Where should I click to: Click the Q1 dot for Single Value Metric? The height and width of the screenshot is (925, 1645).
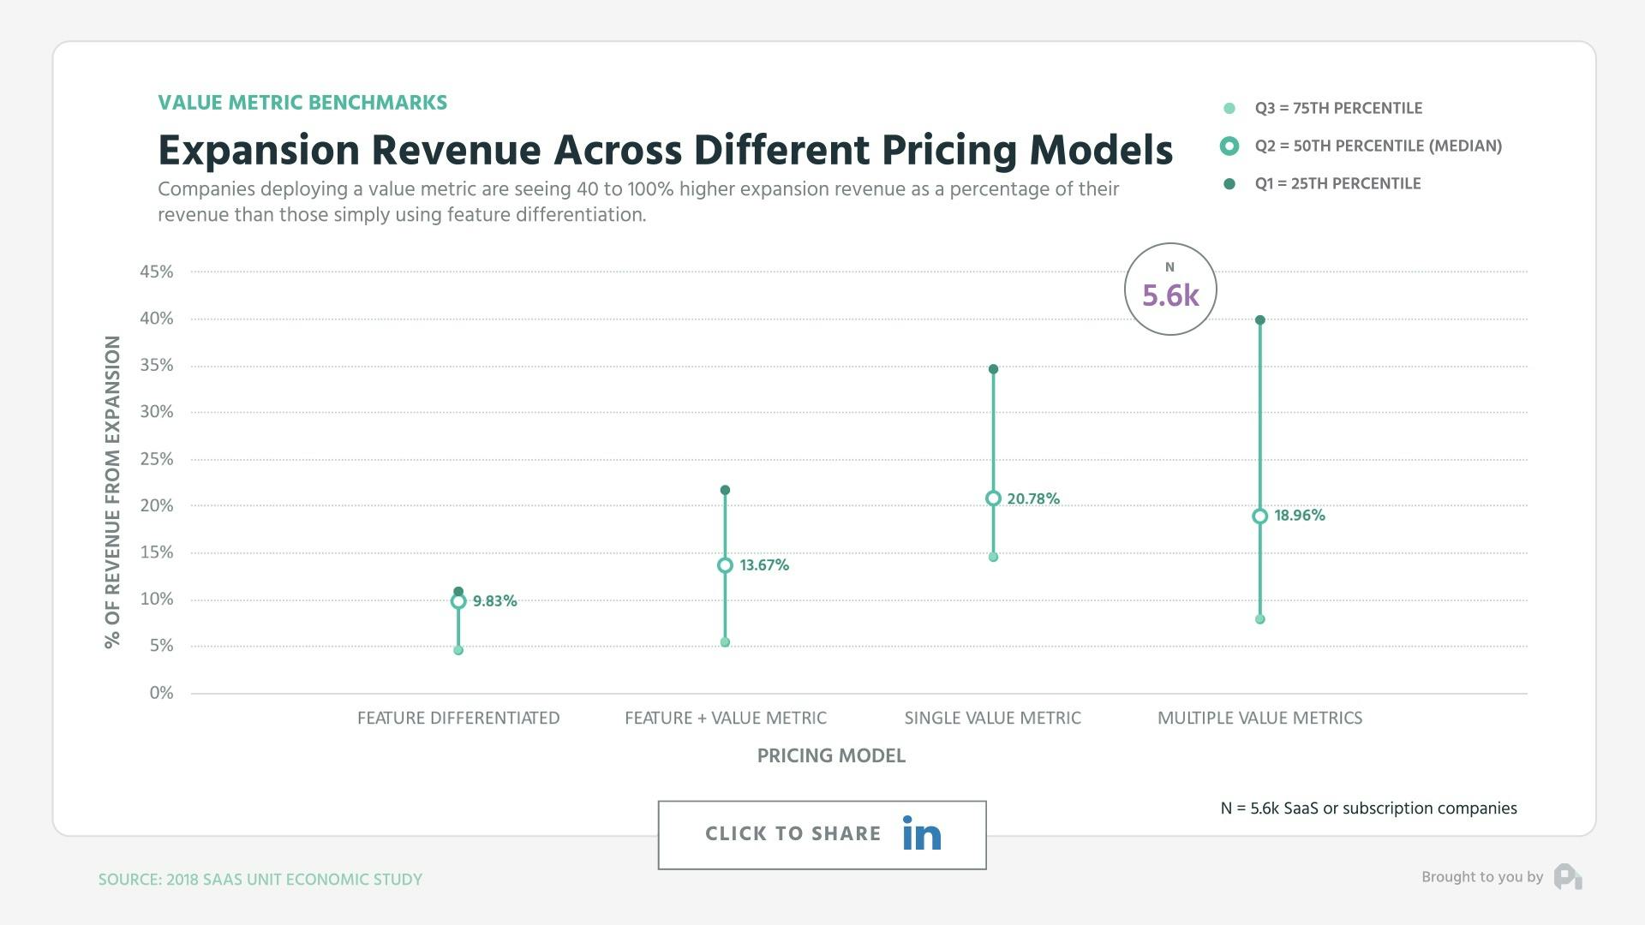pos(993,368)
